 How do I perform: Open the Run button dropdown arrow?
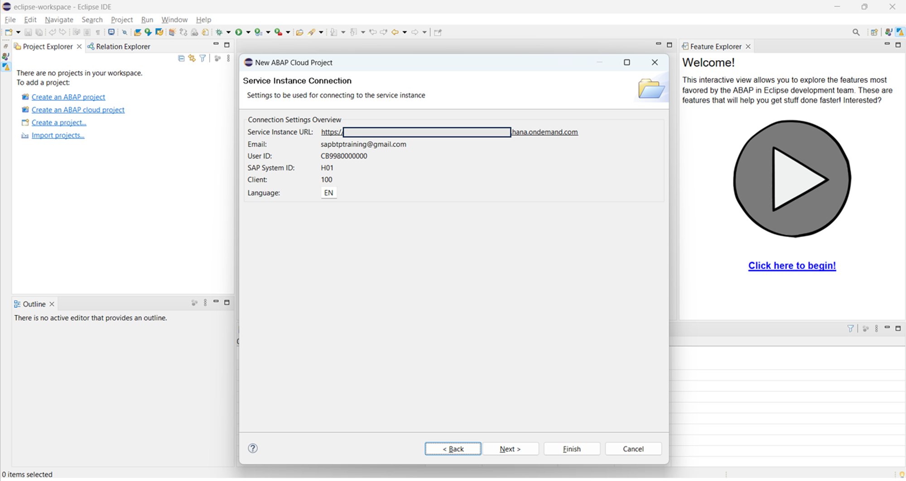click(x=248, y=32)
